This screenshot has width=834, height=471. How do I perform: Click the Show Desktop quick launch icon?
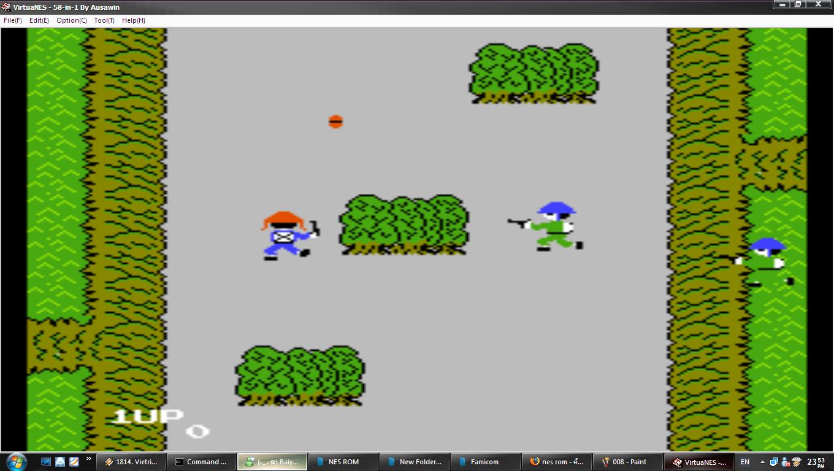click(x=47, y=462)
